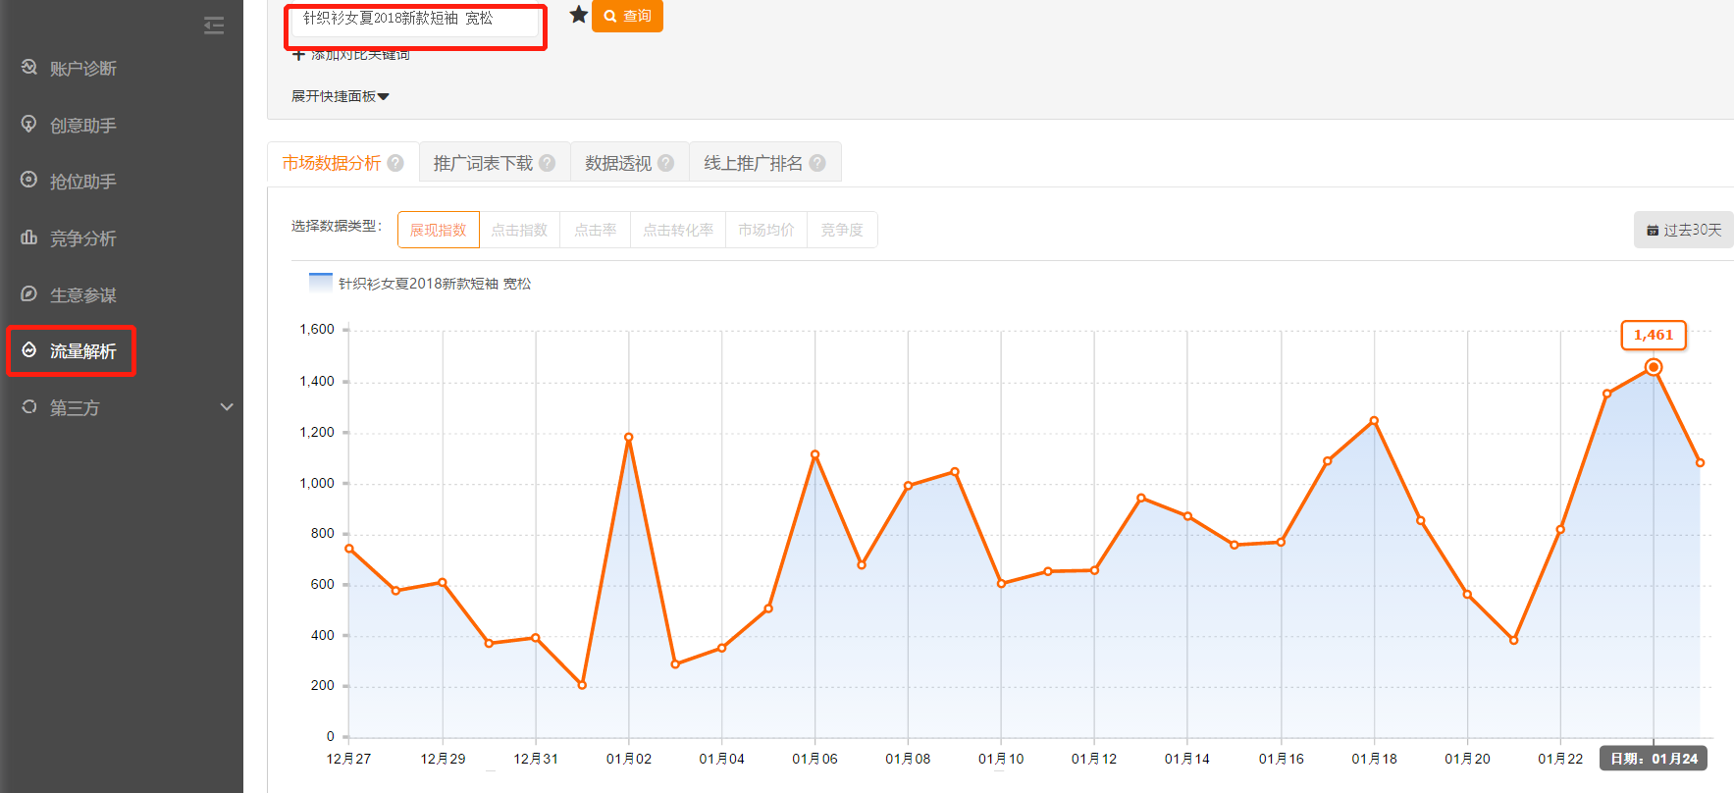Image resolution: width=1734 pixels, height=793 pixels.
Task: Select 点击转化率 data type
Action: click(677, 230)
